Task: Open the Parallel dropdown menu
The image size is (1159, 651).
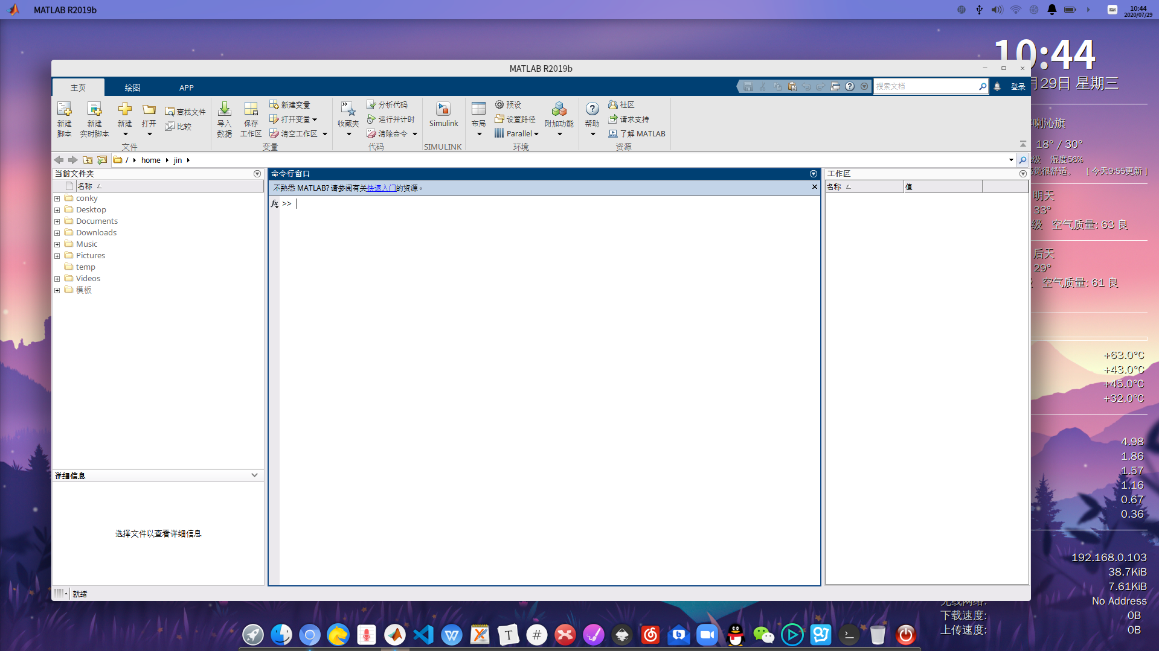Action: (x=516, y=134)
